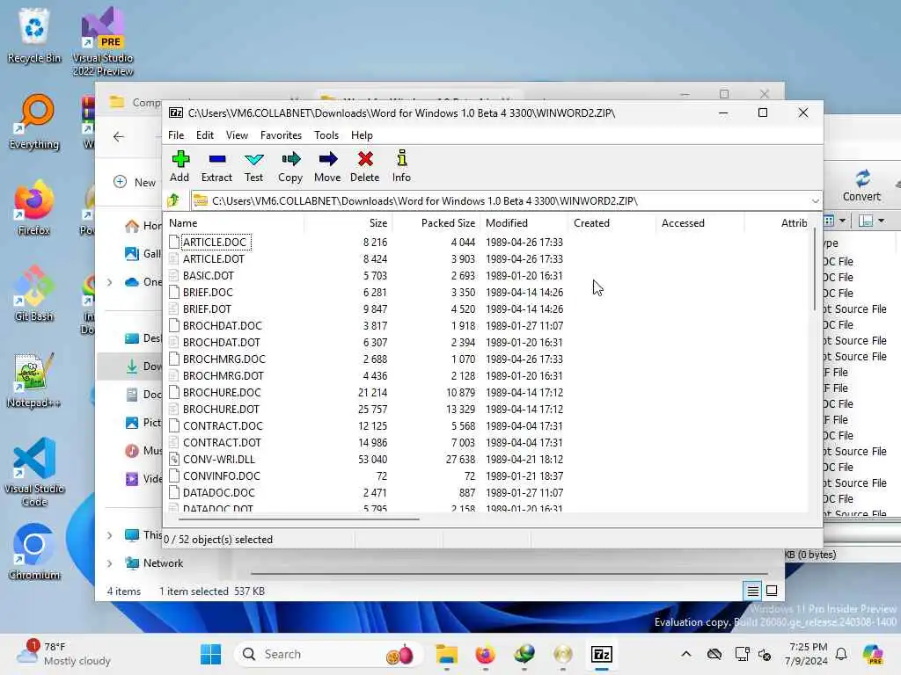
Task: Open File Explorer from the taskbar
Action: 446,654
